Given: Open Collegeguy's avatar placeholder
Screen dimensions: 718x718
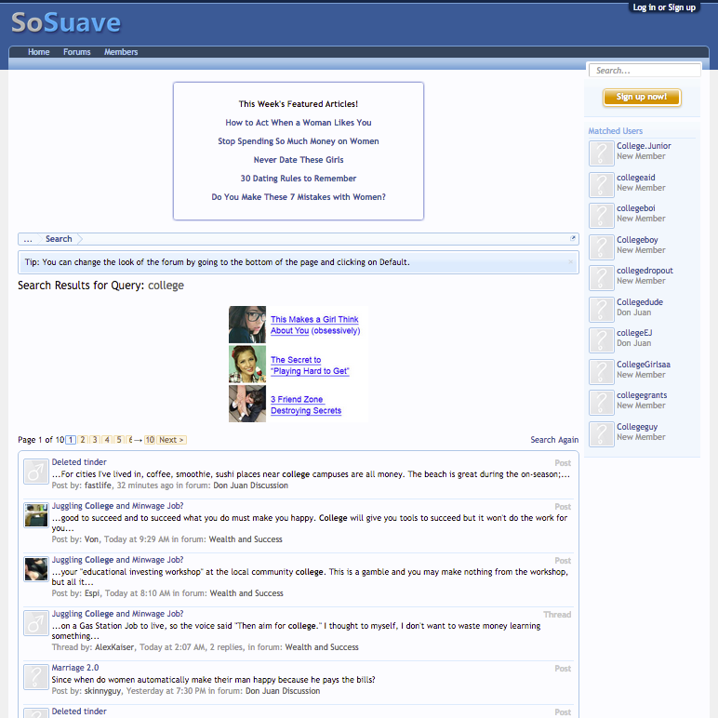Looking at the screenshot, I should coord(601,434).
